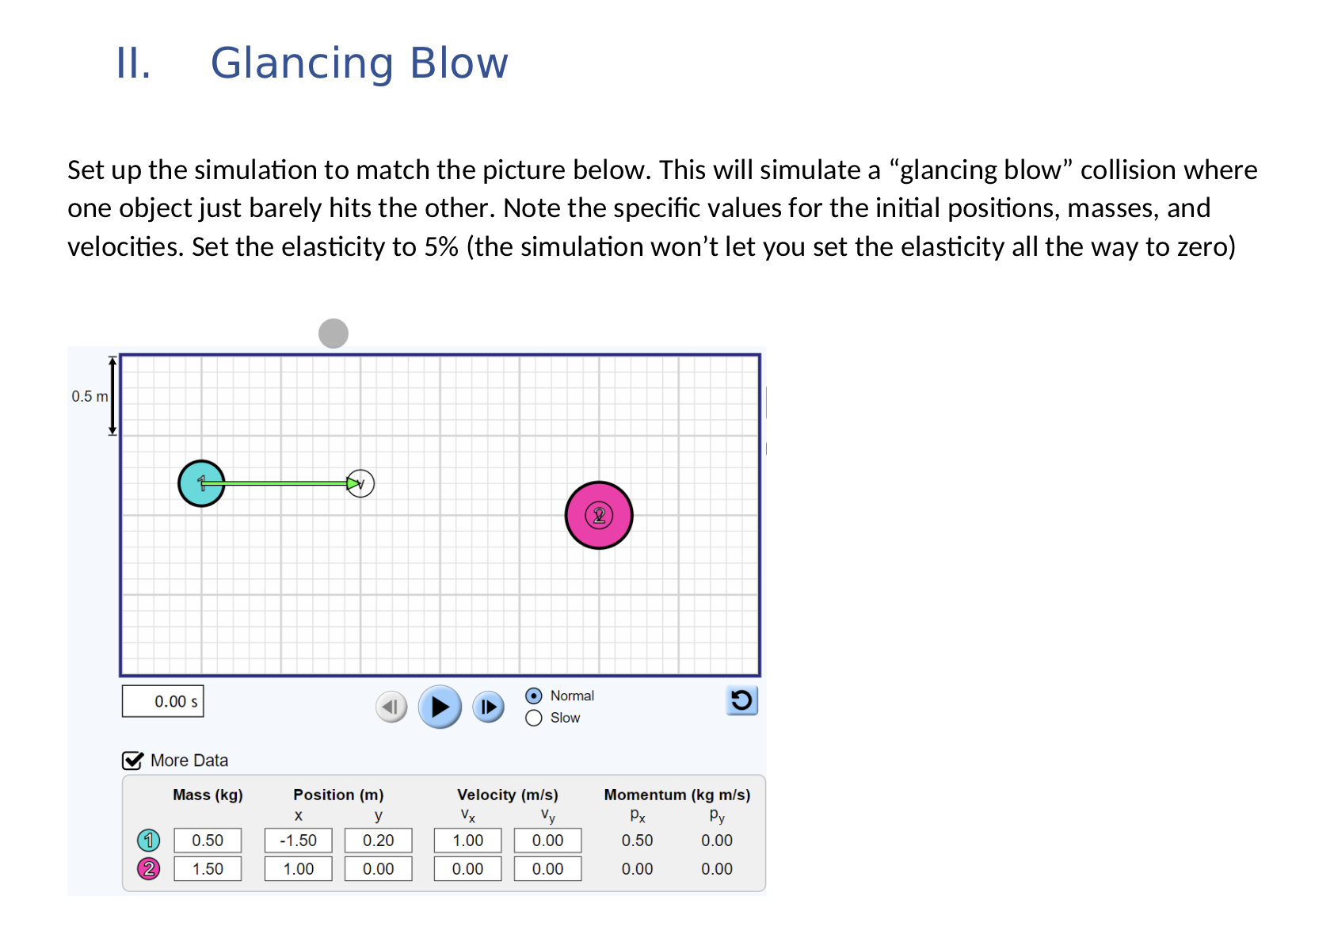1334x938 pixels.
Task: Click the pink ball labeled 2
Action: pyautogui.click(x=599, y=515)
